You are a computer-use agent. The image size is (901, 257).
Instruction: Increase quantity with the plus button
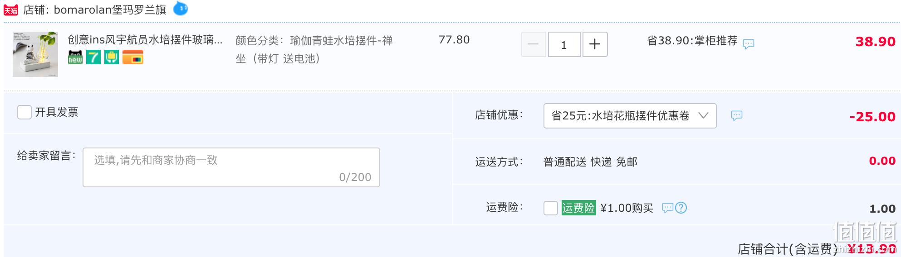595,44
